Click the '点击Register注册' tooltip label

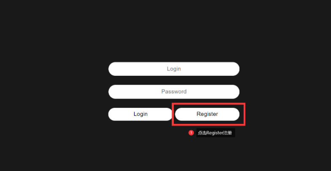tap(215, 133)
